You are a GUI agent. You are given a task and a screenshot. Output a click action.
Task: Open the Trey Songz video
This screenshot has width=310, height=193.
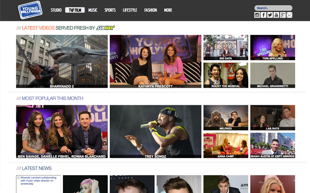(x=155, y=131)
